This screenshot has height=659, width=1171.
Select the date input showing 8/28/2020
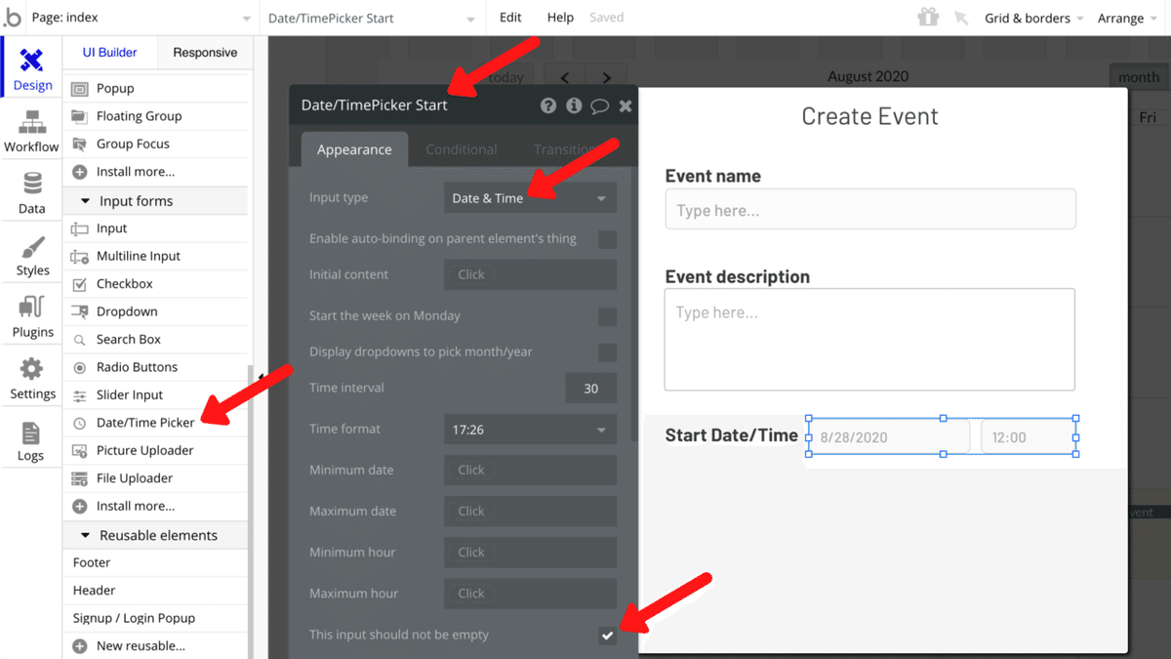(888, 437)
